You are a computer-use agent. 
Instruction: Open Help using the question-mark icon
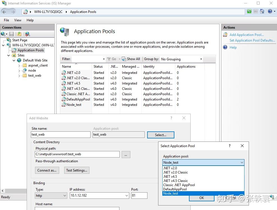click(270, 12)
